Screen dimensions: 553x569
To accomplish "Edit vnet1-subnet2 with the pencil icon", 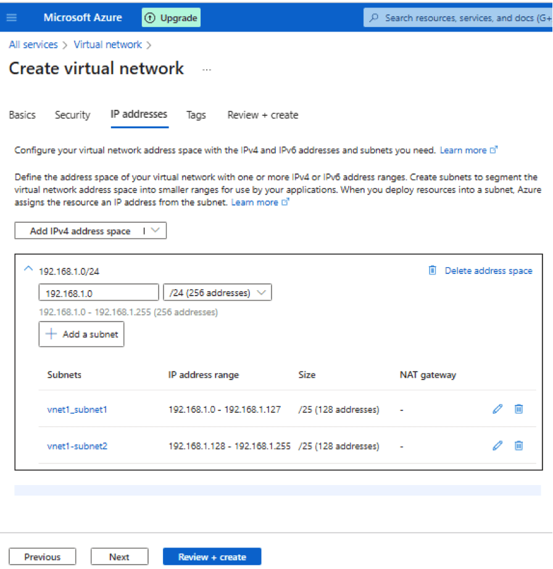I will [497, 446].
